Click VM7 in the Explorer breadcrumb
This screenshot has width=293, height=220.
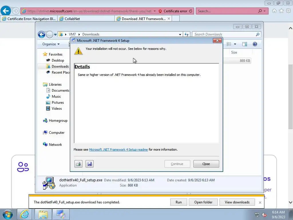[72, 34]
